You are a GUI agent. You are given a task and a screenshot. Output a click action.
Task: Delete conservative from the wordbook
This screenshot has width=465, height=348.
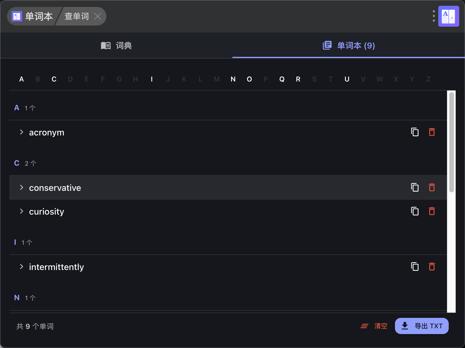[432, 187]
